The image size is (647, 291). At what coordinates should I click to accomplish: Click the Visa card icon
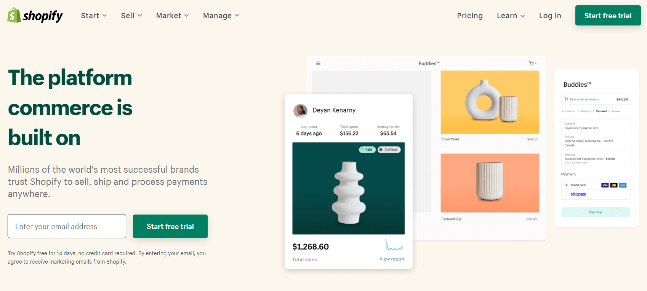[605, 185]
